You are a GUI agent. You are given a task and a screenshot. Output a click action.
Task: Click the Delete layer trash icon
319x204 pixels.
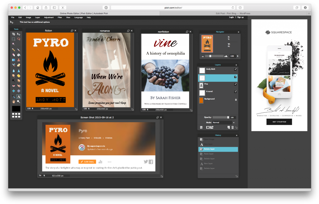click(233, 127)
